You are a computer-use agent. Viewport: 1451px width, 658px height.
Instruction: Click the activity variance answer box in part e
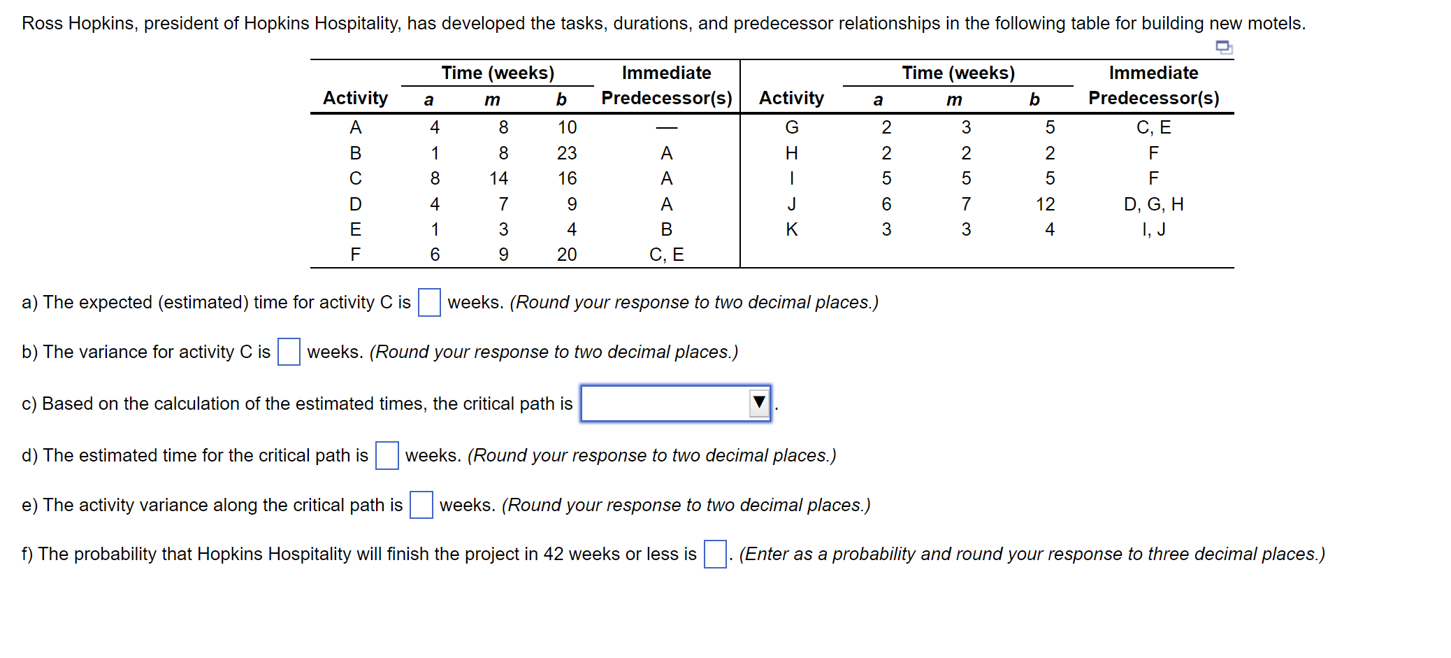tap(421, 505)
